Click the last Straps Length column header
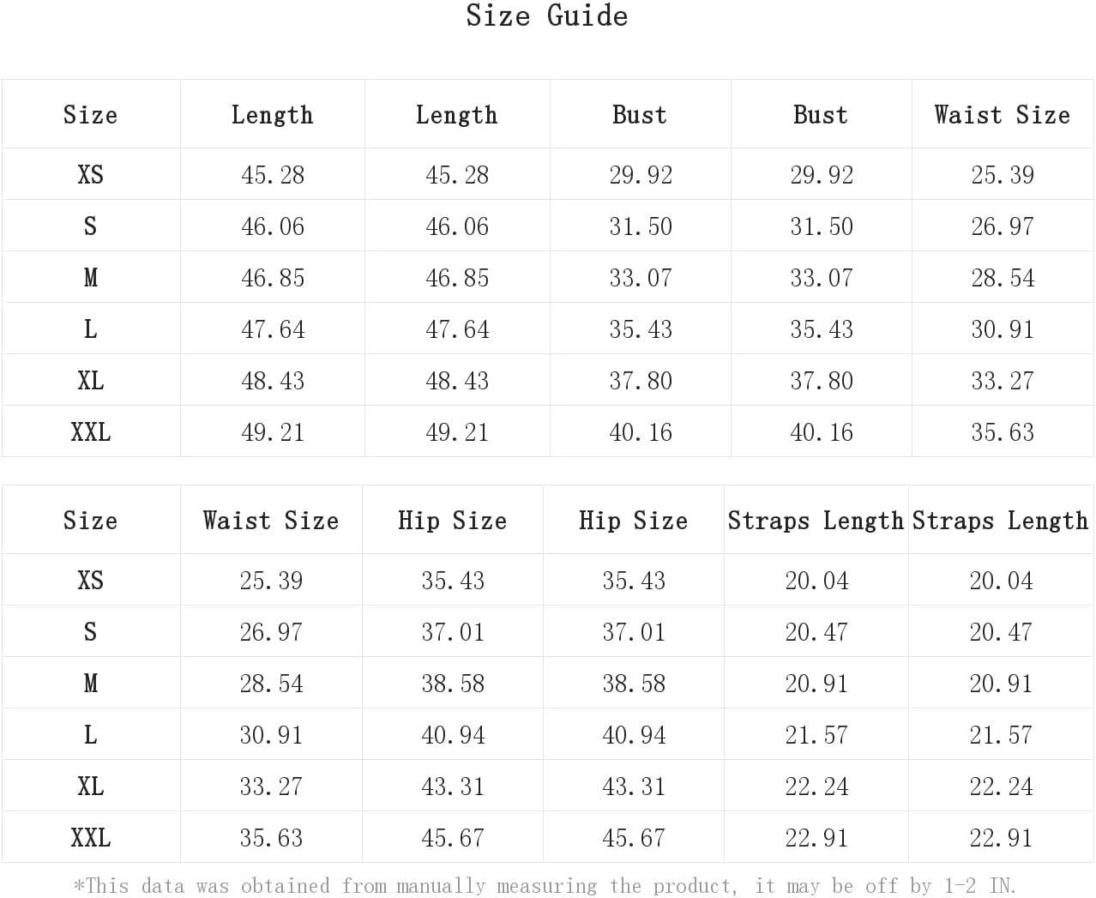1096x898 pixels. click(x=1000, y=521)
